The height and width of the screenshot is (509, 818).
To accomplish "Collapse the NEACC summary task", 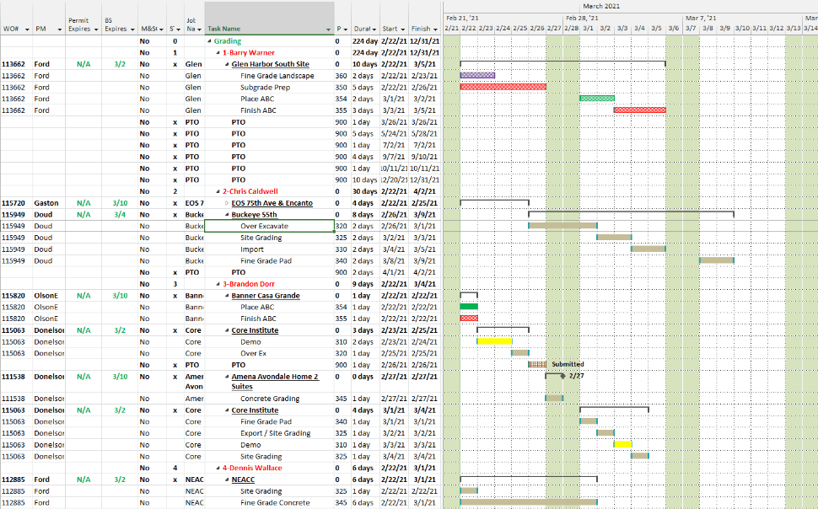I will pos(227,480).
